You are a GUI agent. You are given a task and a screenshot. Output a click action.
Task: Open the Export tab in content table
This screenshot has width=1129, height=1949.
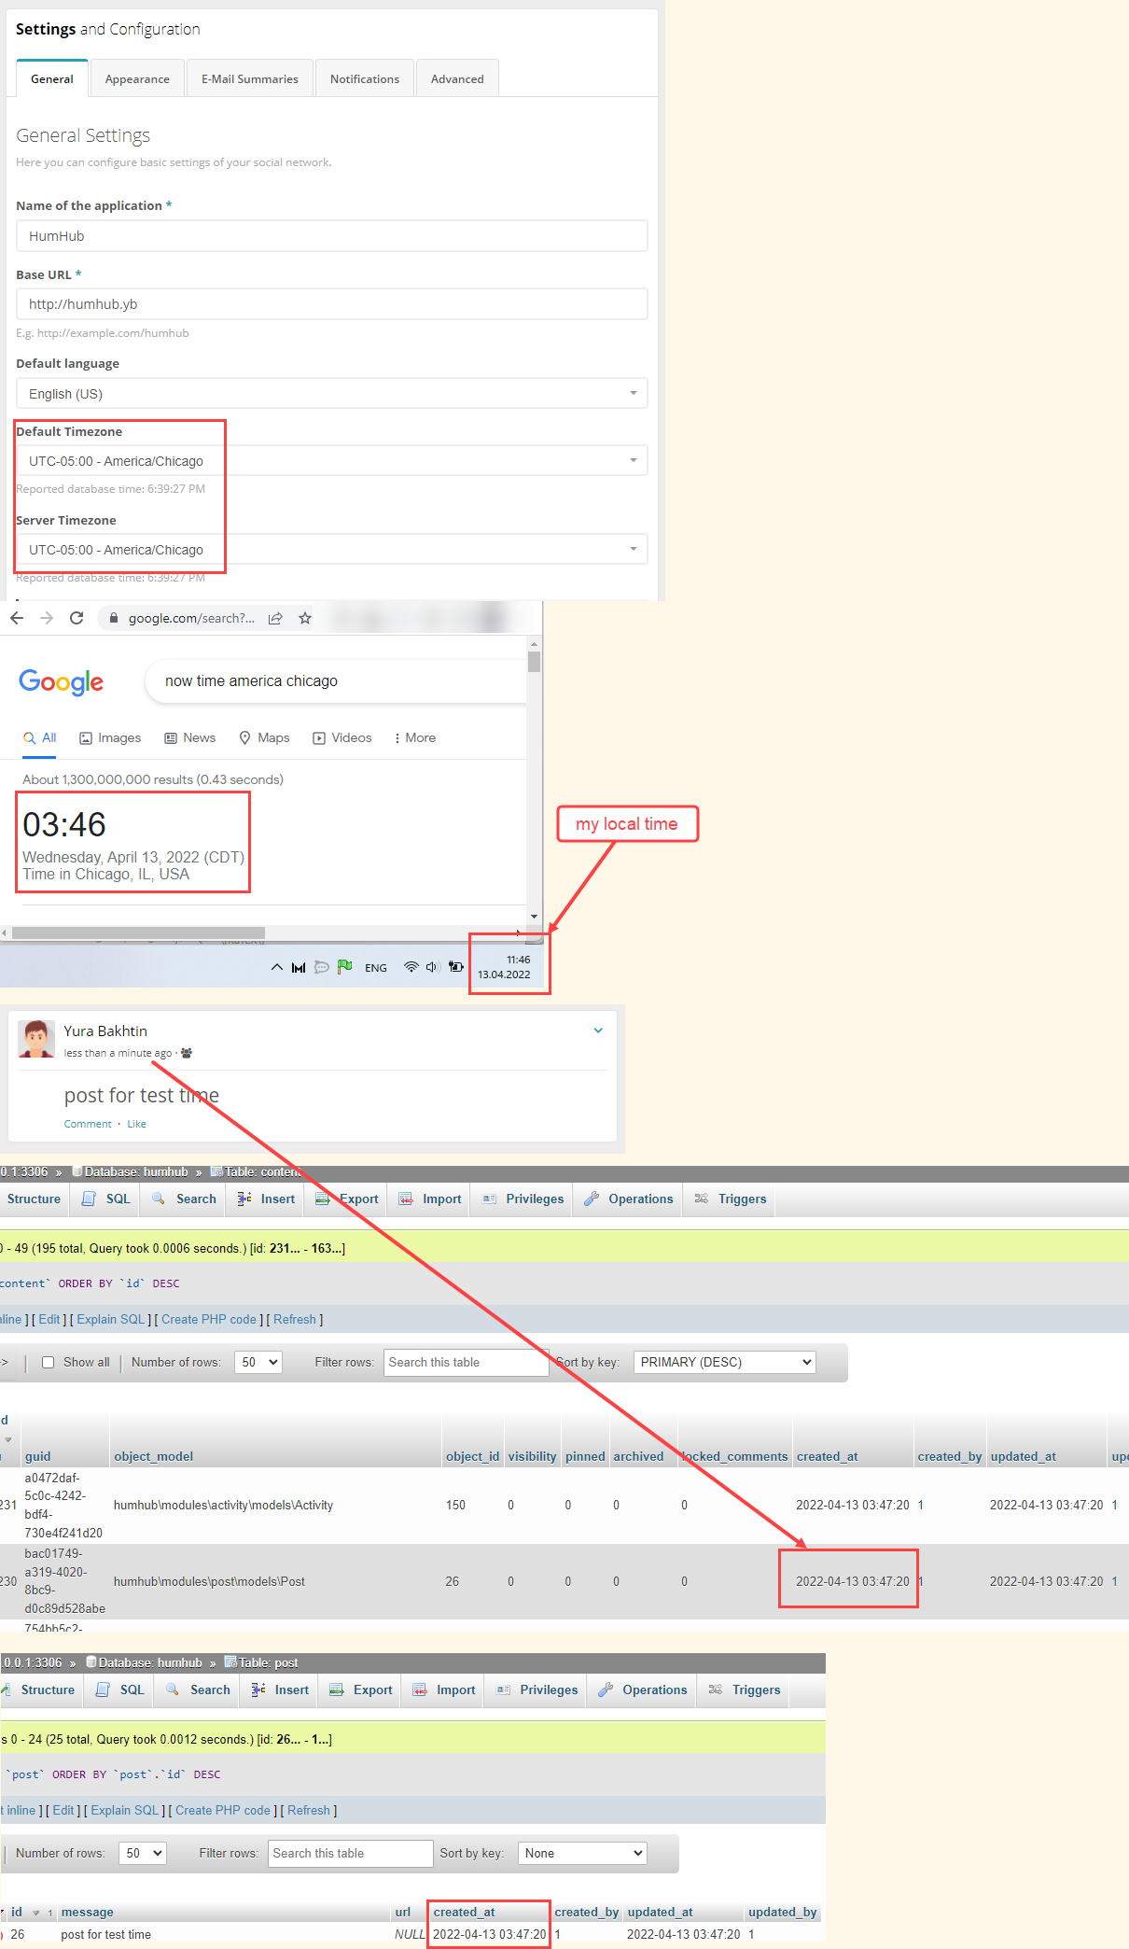tap(347, 1199)
